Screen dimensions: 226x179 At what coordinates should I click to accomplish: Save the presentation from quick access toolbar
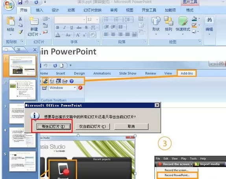(x=20, y=2)
